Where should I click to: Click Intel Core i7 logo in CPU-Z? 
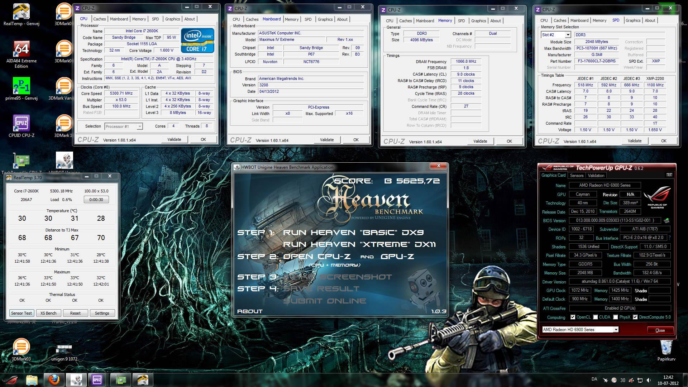(x=197, y=40)
